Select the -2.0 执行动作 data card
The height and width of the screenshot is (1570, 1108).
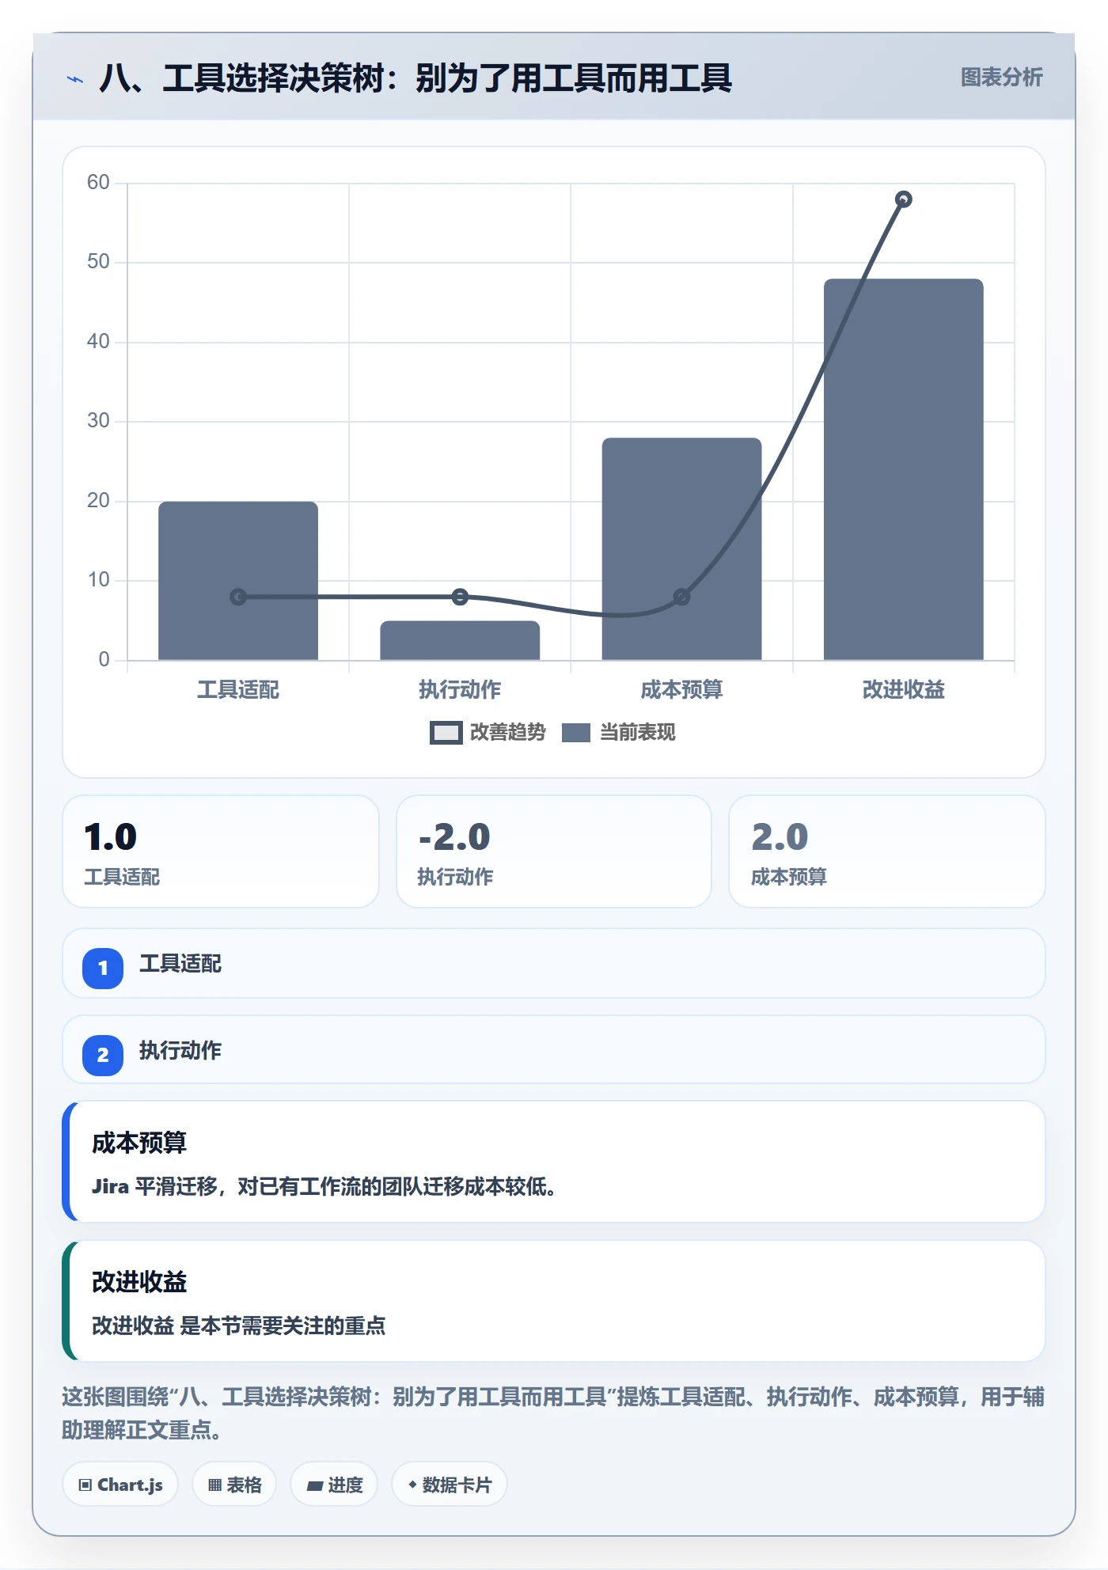(x=554, y=851)
